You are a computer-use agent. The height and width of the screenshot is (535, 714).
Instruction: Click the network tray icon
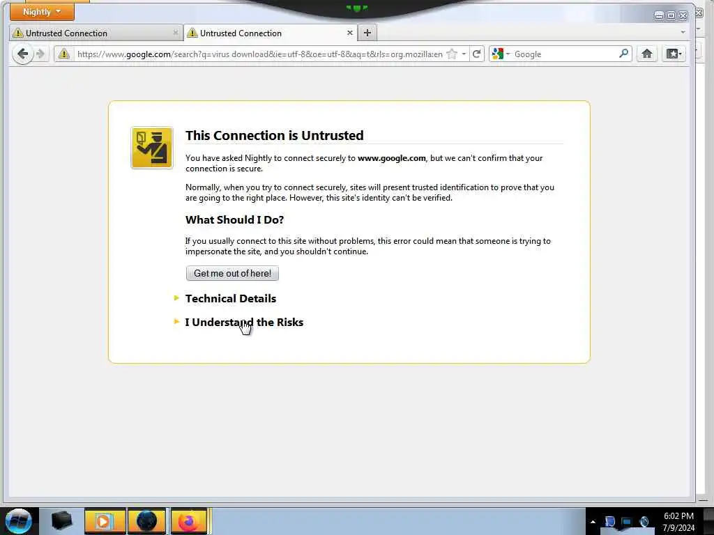627,522
